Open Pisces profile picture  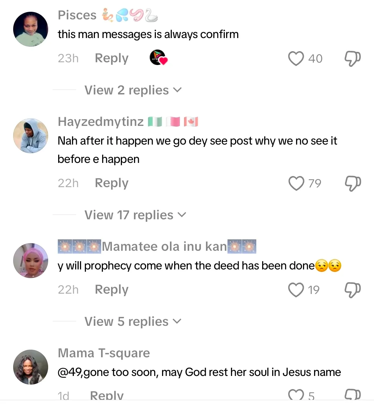[x=30, y=29]
